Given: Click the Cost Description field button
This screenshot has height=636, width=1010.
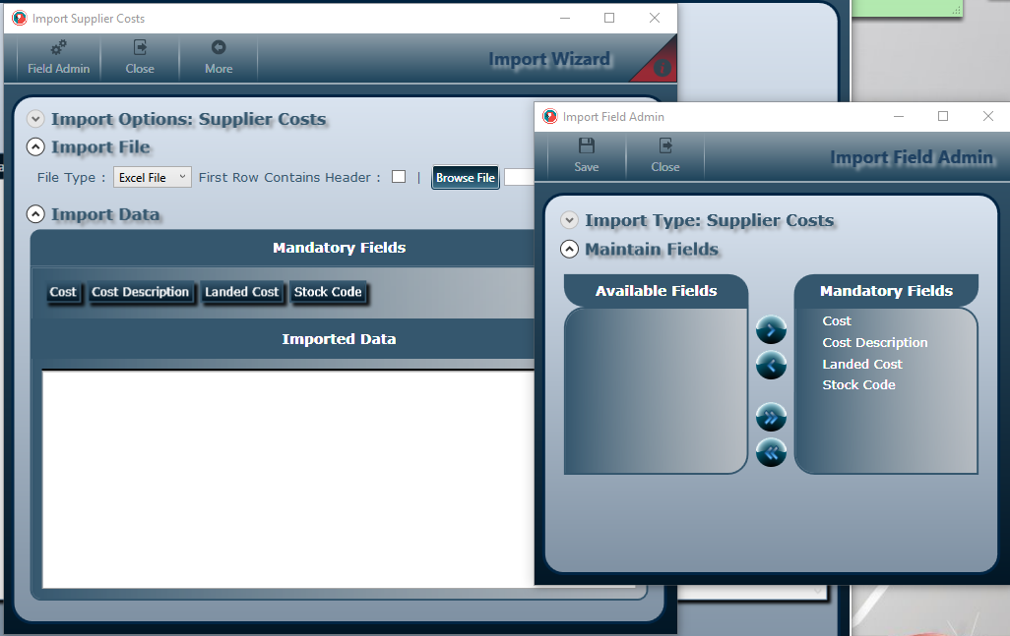Looking at the screenshot, I should [x=141, y=292].
